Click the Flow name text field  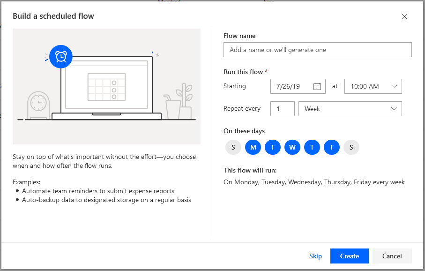click(317, 49)
